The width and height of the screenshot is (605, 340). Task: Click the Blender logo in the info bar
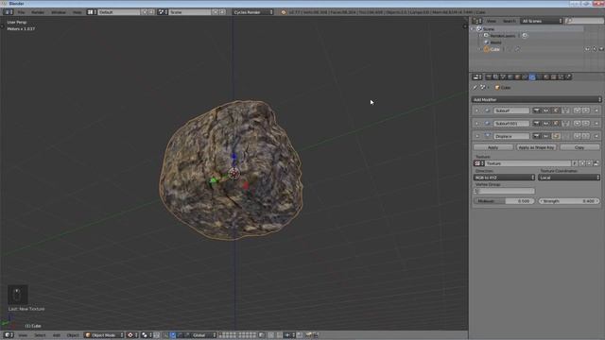284,12
